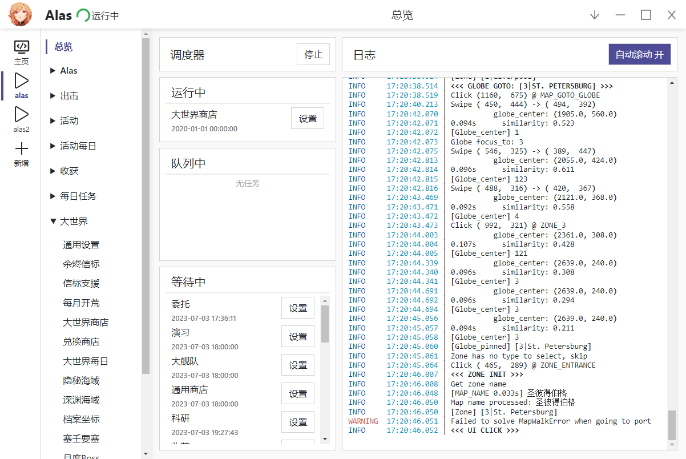Click 新增 to add a new instance
This screenshot has height=459, width=686.
pos(21,155)
